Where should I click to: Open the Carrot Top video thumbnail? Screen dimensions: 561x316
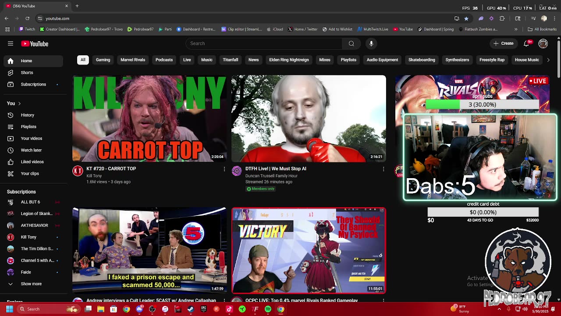[x=149, y=118]
